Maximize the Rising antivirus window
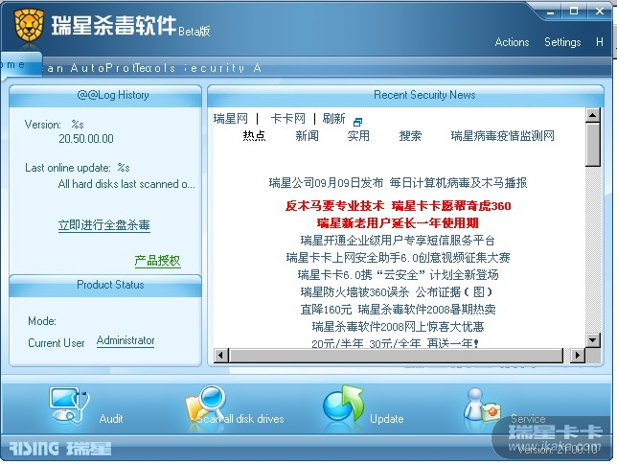The height and width of the screenshot is (464, 617). click(x=574, y=12)
